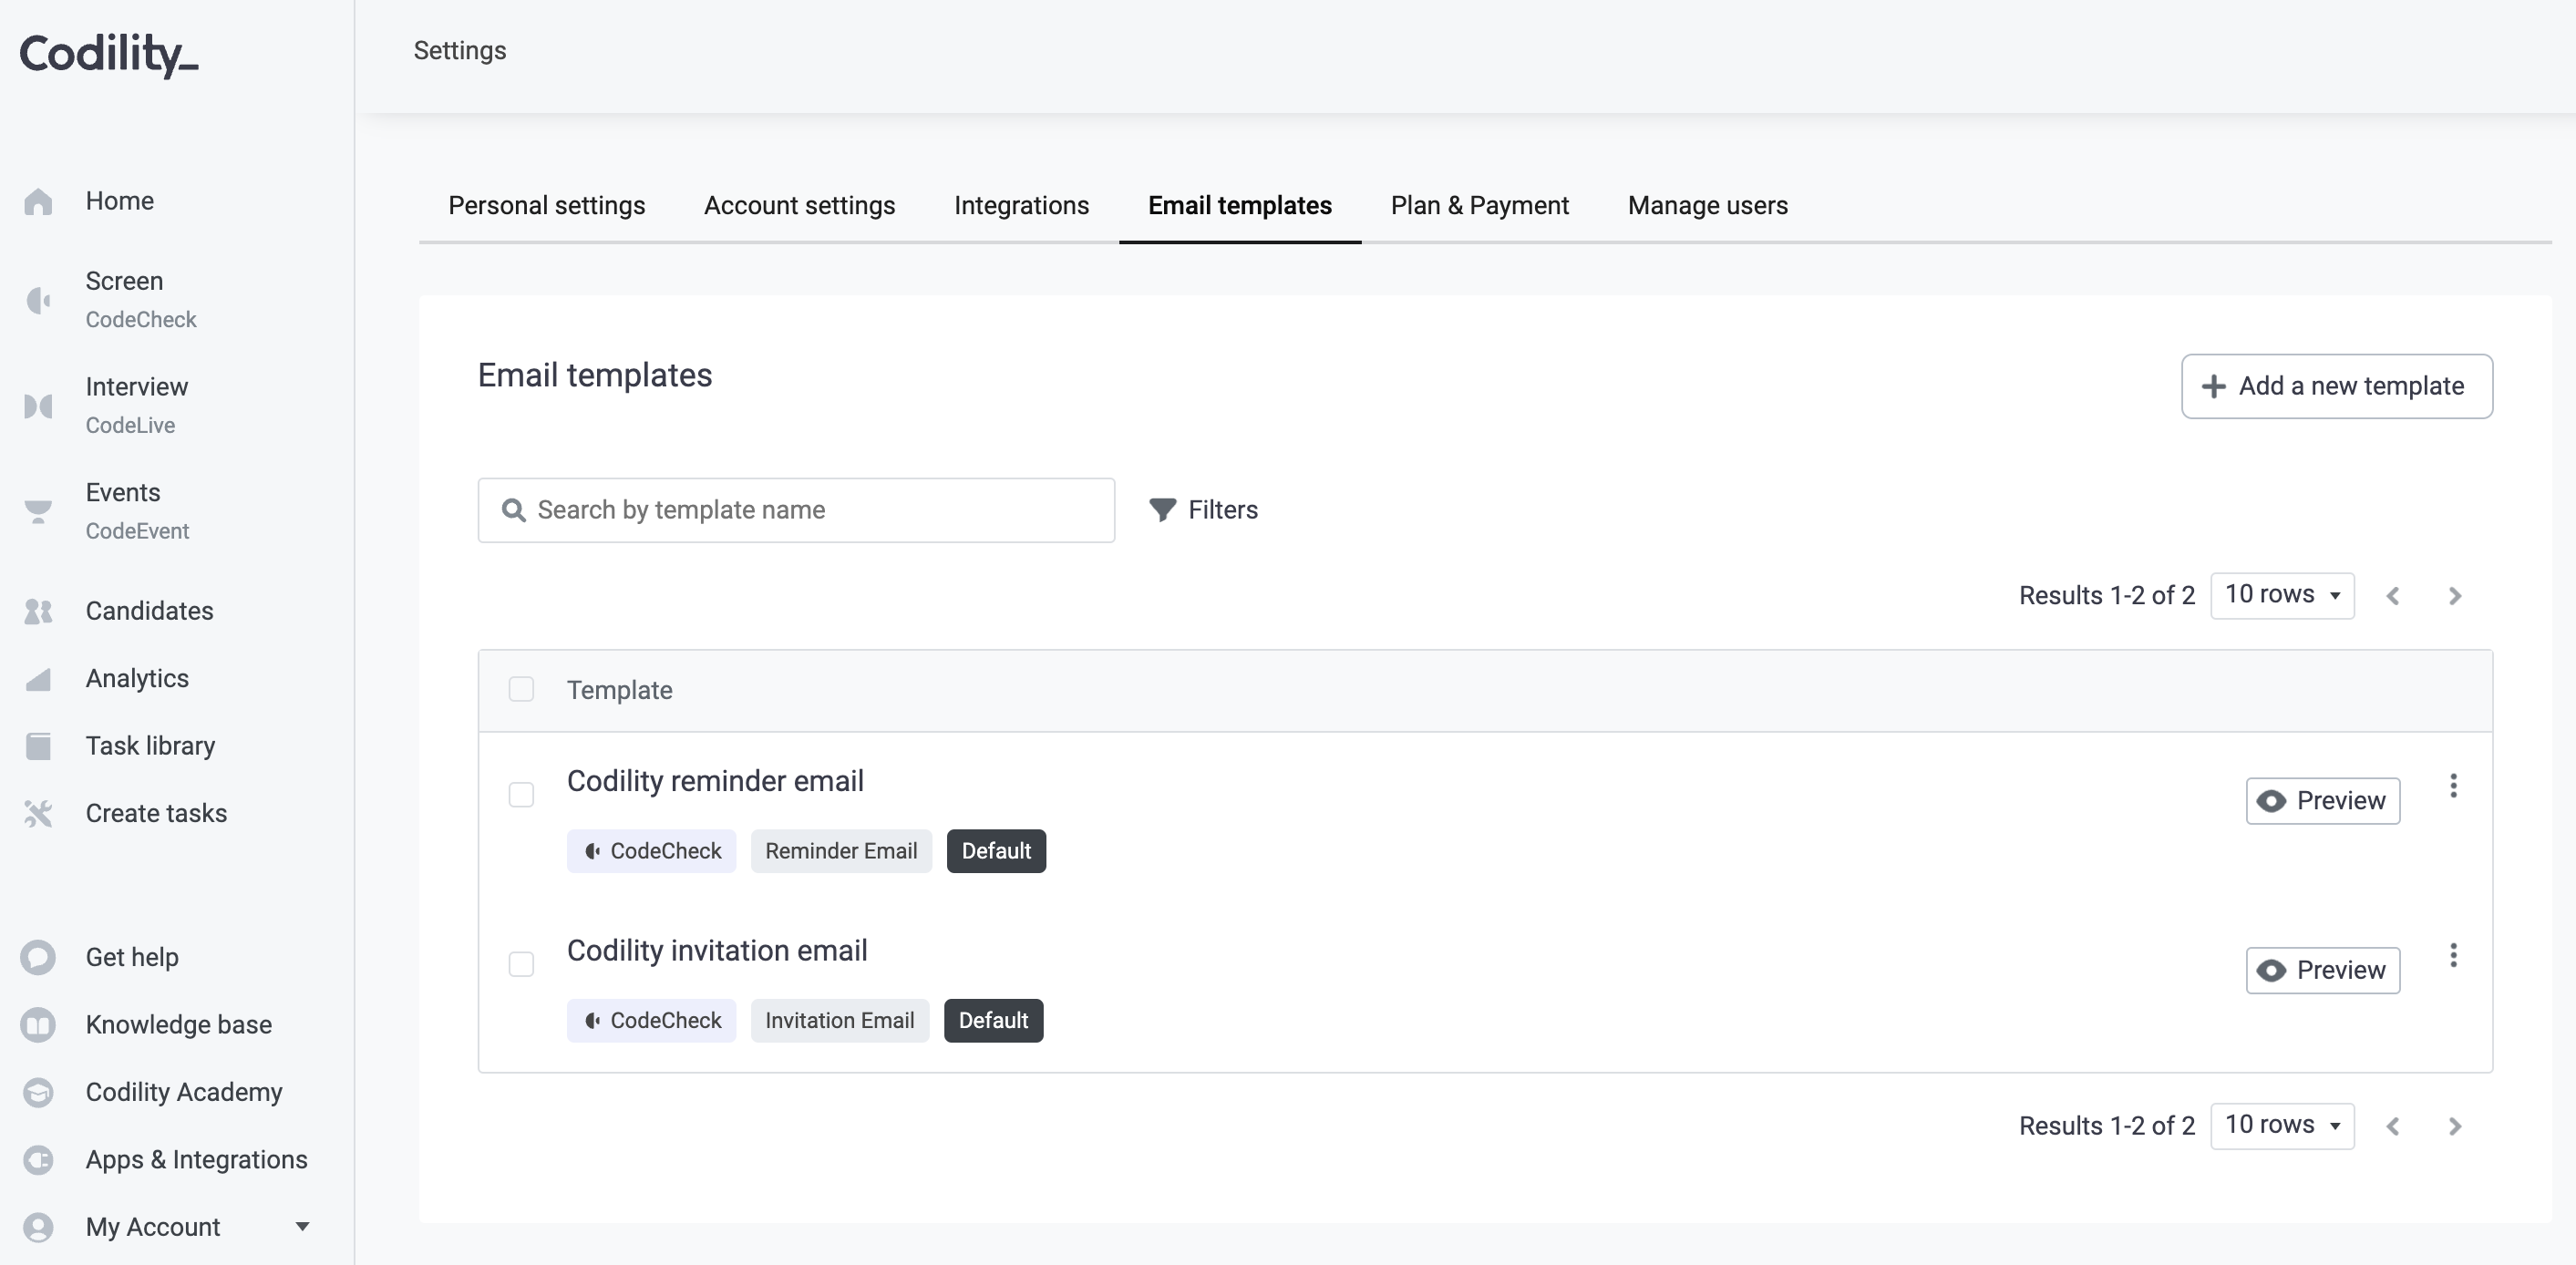Open Task library in the sidebar

[150, 746]
